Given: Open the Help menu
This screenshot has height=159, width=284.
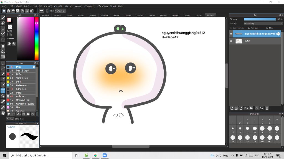Looking at the screenshot, I should coord(120,6).
